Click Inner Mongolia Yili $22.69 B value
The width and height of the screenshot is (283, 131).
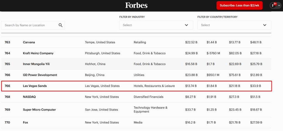[x=235, y=64]
